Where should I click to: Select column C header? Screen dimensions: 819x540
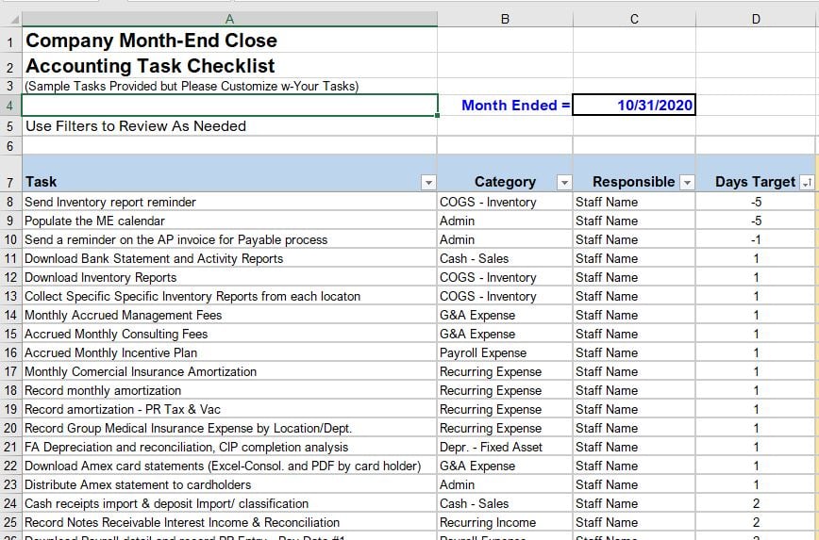pos(634,19)
